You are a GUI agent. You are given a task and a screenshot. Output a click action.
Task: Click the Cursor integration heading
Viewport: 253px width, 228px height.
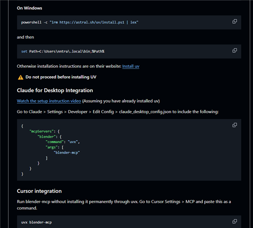(x=39, y=191)
